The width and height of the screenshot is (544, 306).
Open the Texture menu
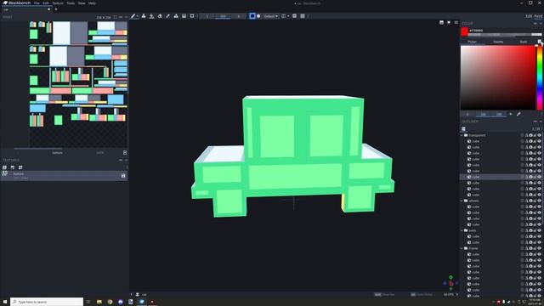click(x=58, y=3)
